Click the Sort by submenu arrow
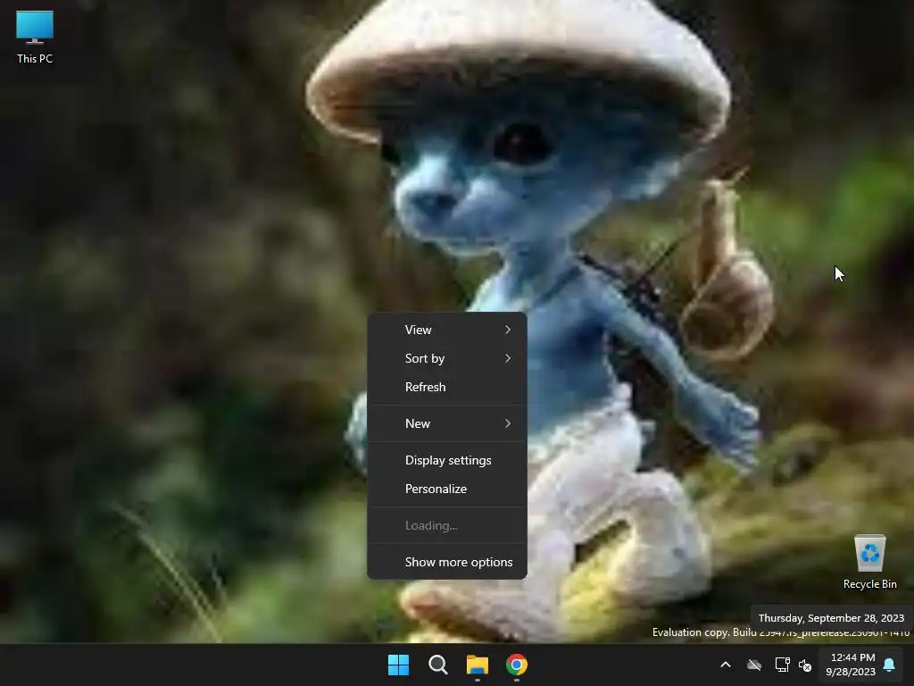The width and height of the screenshot is (914, 686). pos(508,358)
